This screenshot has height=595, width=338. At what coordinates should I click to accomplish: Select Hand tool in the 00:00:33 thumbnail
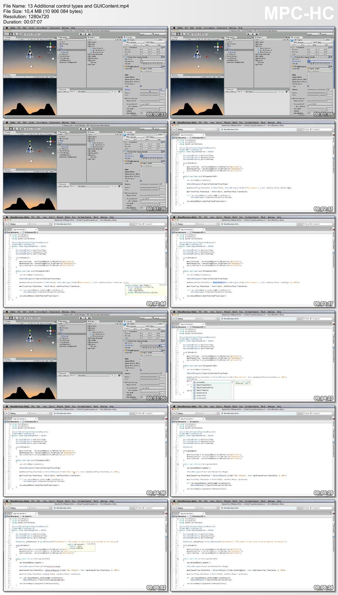(7, 34)
